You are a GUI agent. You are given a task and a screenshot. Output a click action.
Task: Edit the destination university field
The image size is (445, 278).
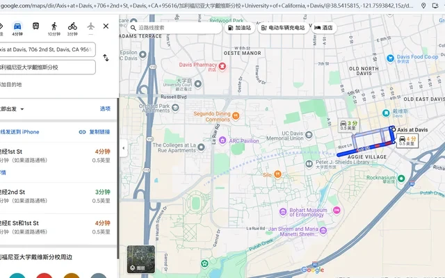click(x=47, y=67)
